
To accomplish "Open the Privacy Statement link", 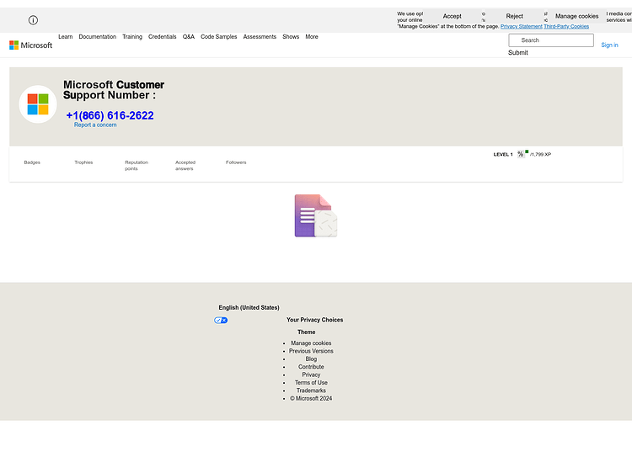I will [521, 27].
